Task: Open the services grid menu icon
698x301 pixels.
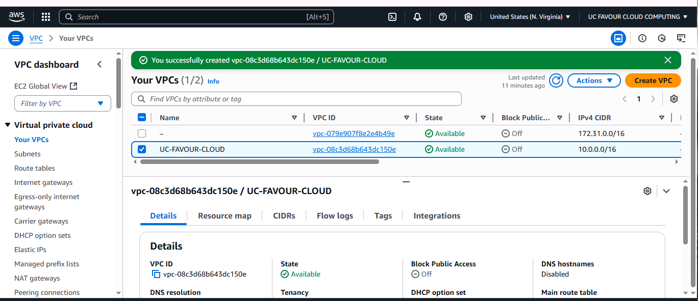Action: click(46, 17)
